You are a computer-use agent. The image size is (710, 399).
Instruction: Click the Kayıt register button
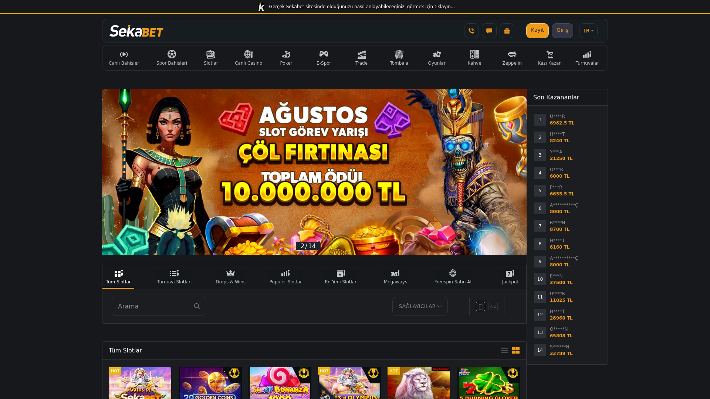pyautogui.click(x=537, y=31)
